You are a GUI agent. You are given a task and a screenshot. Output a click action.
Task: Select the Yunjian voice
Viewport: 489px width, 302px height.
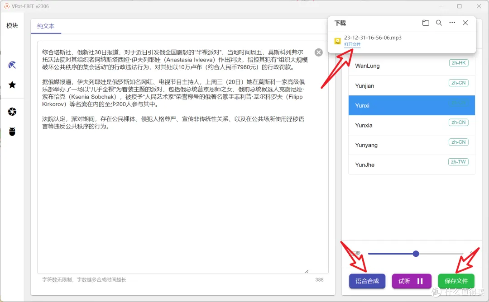pos(412,85)
